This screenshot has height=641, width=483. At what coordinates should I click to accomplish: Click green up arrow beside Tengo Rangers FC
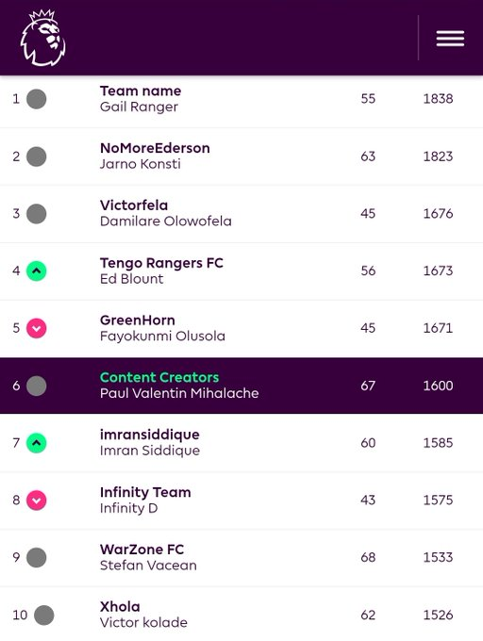point(37,271)
